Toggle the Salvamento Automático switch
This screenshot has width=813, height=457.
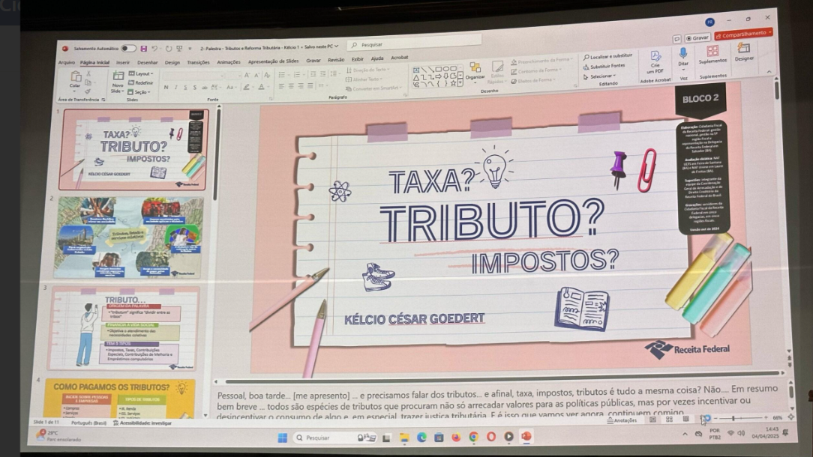coord(127,49)
